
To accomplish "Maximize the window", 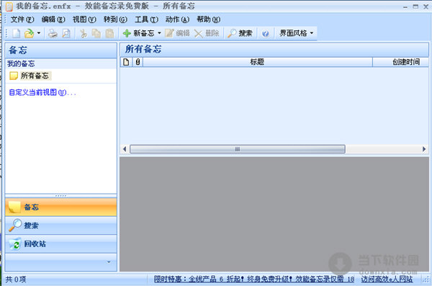I will (415, 6).
